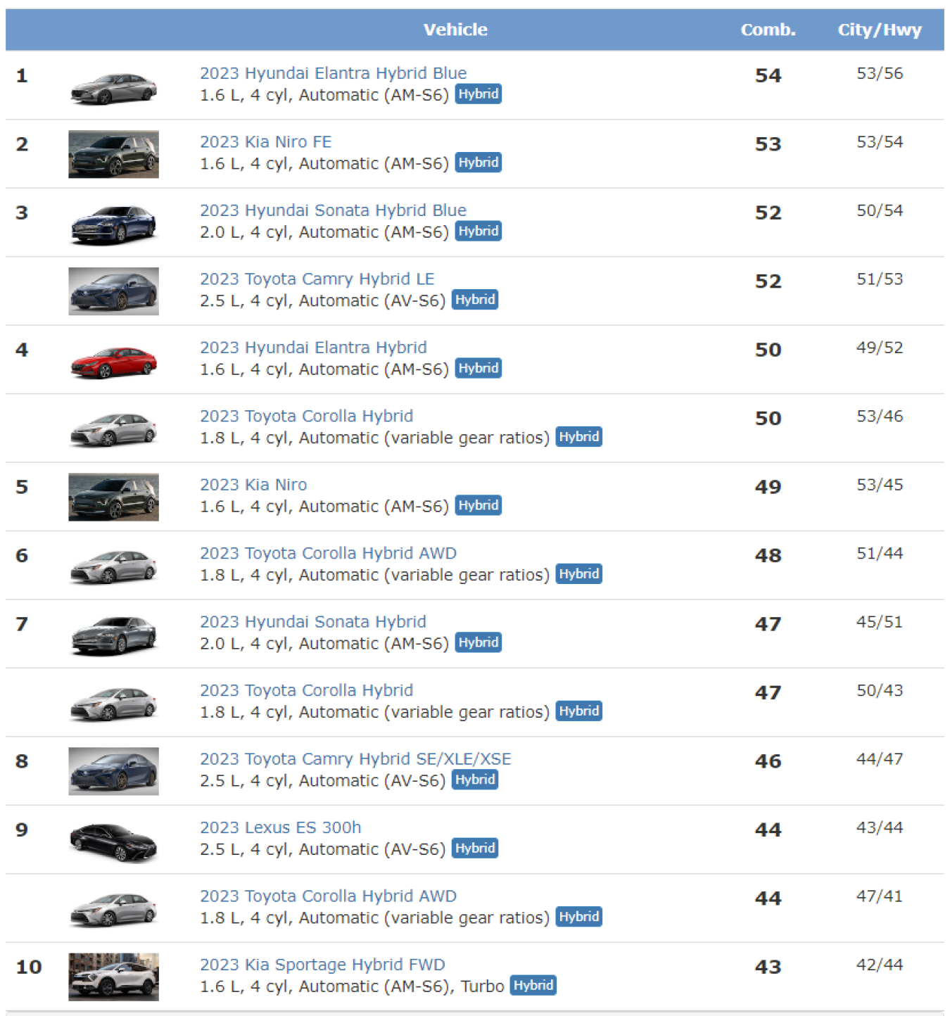This screenshot has width=950, height=1016.
Task: Click the Hybrid badge in the rank 7 Sonata Hybrid row
Action: pyautogui.click(x=479, y=643)
